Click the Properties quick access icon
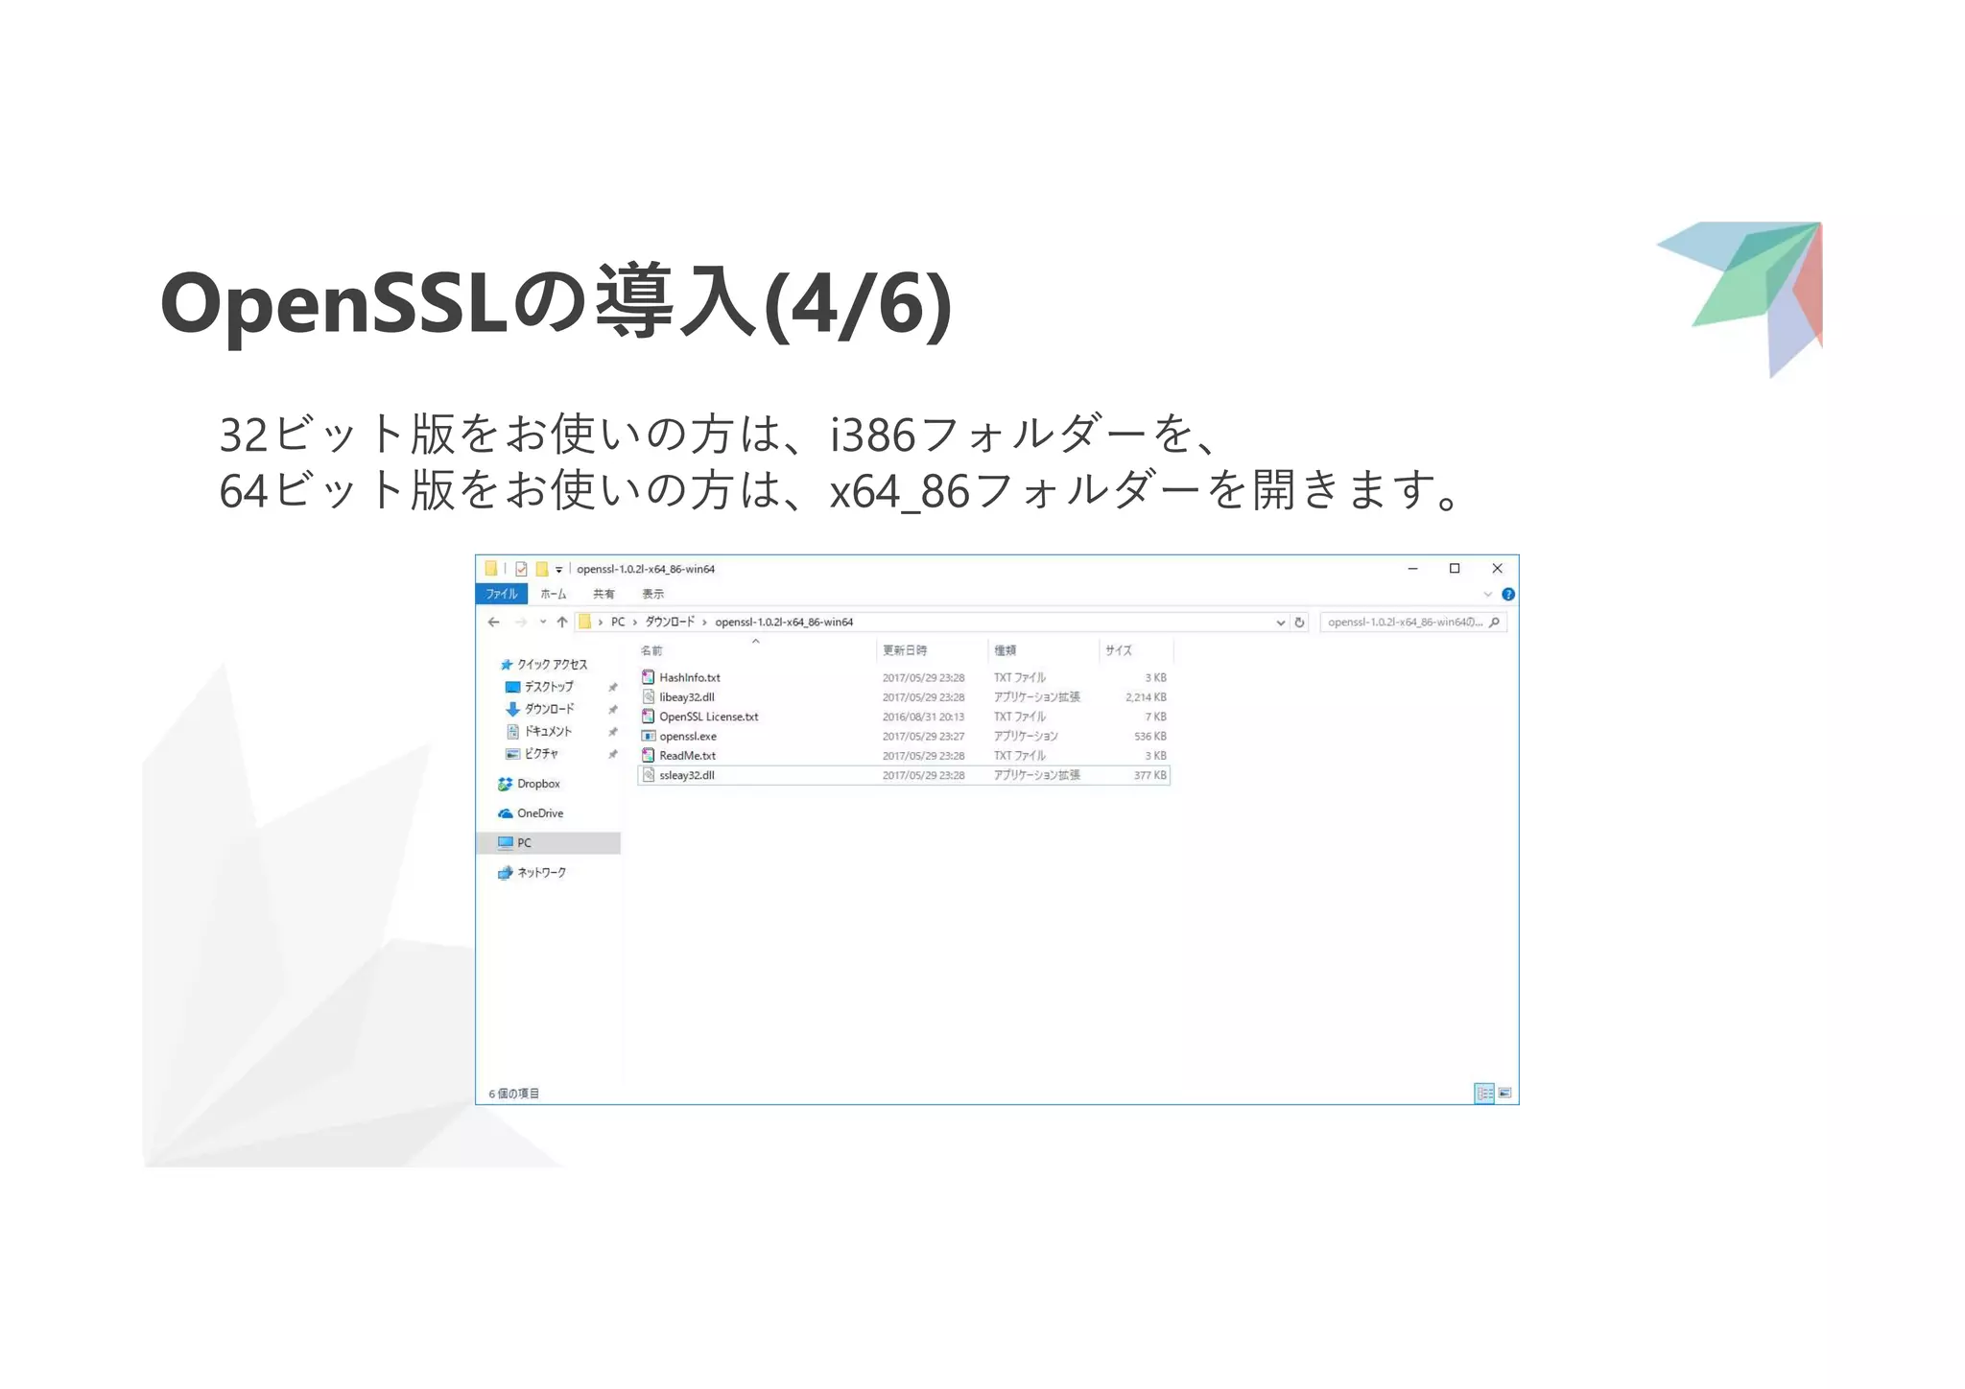The image size is (1965, 1389). (521, 569)
